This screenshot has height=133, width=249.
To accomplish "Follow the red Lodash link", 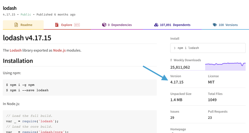I will (16, 50).
